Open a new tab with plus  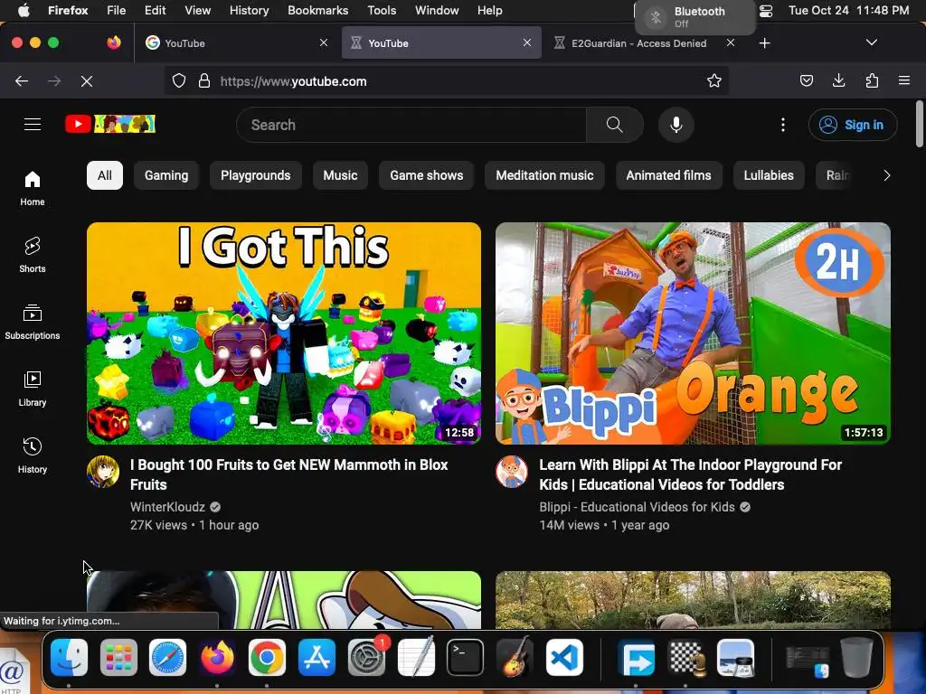[x=764, y=43]
